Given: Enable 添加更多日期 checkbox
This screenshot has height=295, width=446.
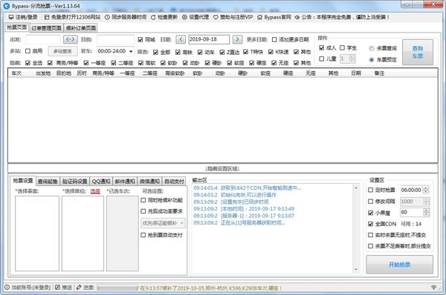Looking at the screenshot, I should point(274,39).
